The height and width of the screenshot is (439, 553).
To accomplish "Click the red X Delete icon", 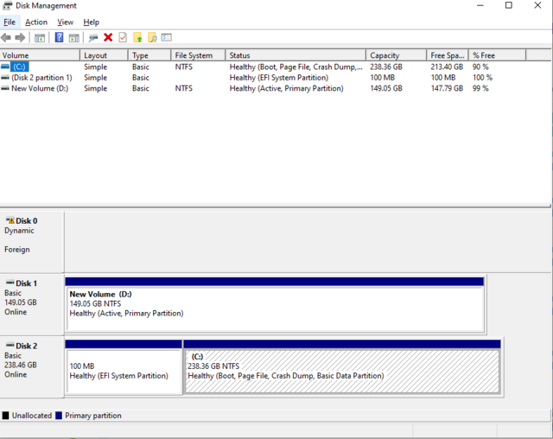I will click(x=108, y=38).
